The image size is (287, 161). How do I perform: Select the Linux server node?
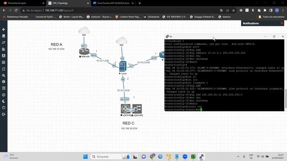(122, 67)
